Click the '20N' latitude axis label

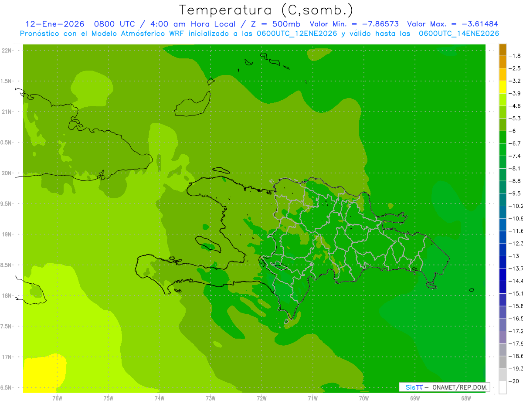[x=7, y=173]
